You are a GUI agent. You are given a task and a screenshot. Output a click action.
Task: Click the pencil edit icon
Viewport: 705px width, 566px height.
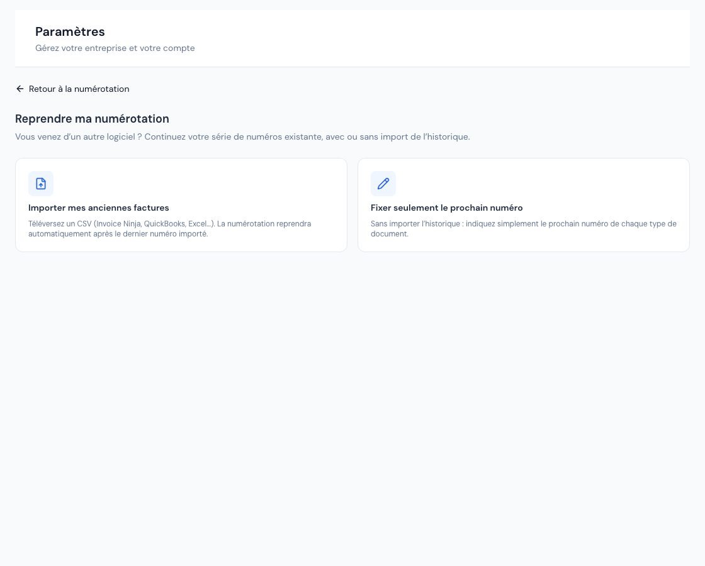tap(383, 184)
